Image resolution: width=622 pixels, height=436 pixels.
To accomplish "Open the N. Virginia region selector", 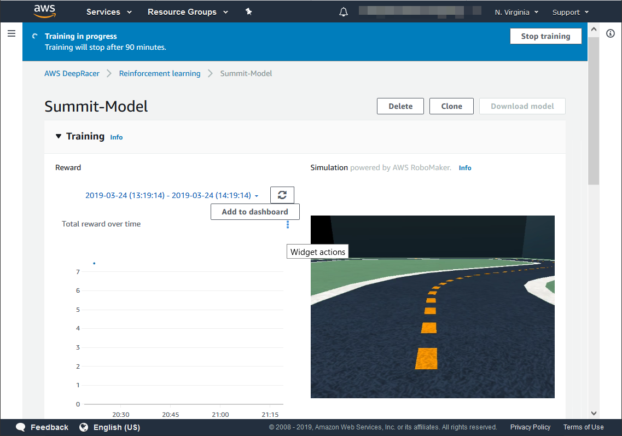I will [x=516, y=12].
